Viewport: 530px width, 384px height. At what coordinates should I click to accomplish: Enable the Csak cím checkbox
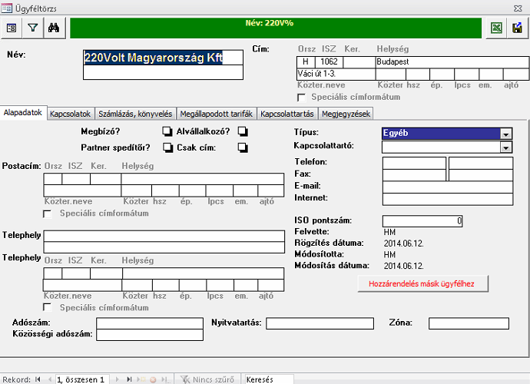(x=243, y=147)
